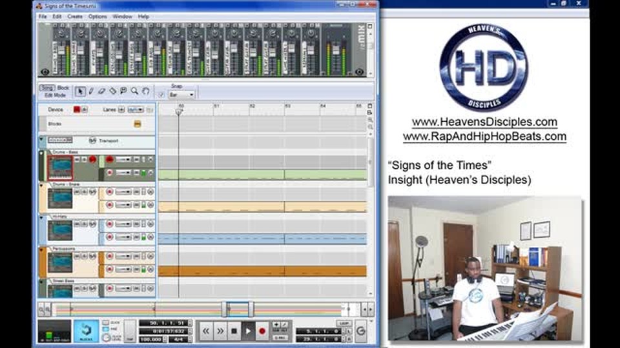The width and height of the screenshot is (620, 348).
Task: Zoom in horizontally in the song navigator
Action: tap(48, 310)
